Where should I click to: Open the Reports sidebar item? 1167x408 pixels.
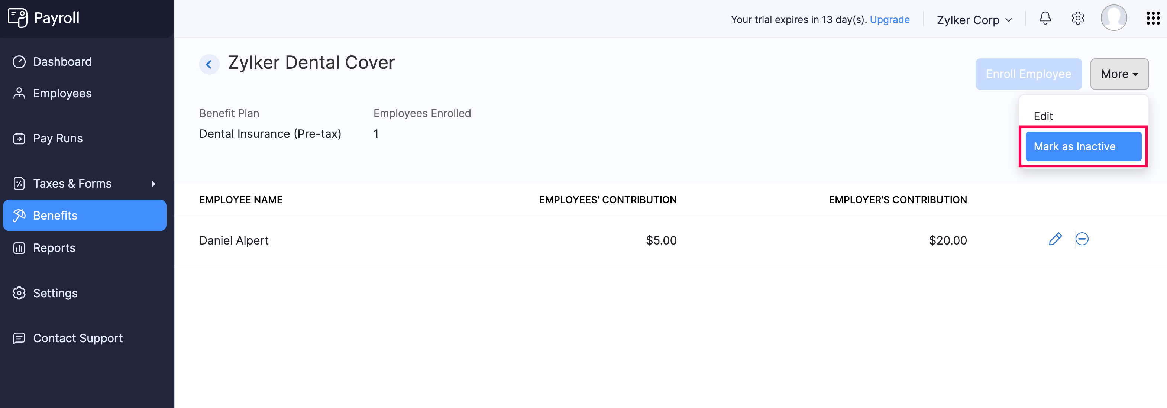tap(54, 248)
